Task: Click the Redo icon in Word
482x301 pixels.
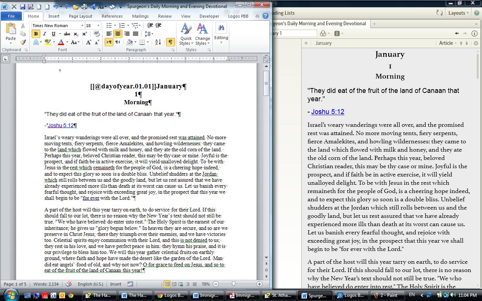Action: click(x=67, y=6)
